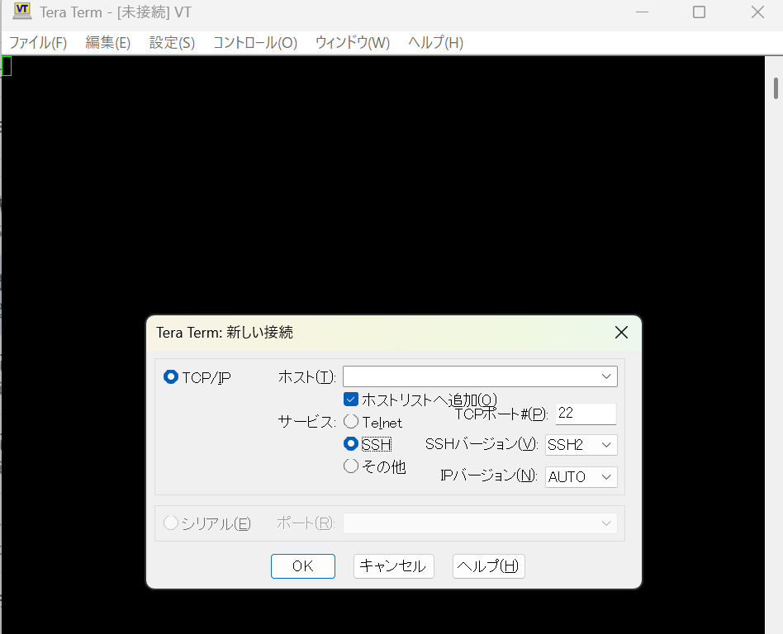Click the Tera Term VT application icon
The image size is (783, 634).
tap(22, 11)
